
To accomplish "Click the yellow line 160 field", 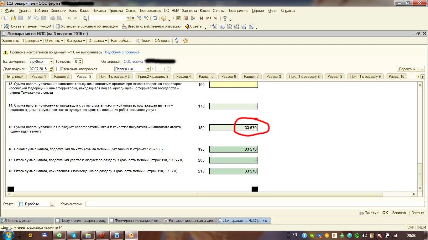I will pyautogui.click(x=233, y=85).
